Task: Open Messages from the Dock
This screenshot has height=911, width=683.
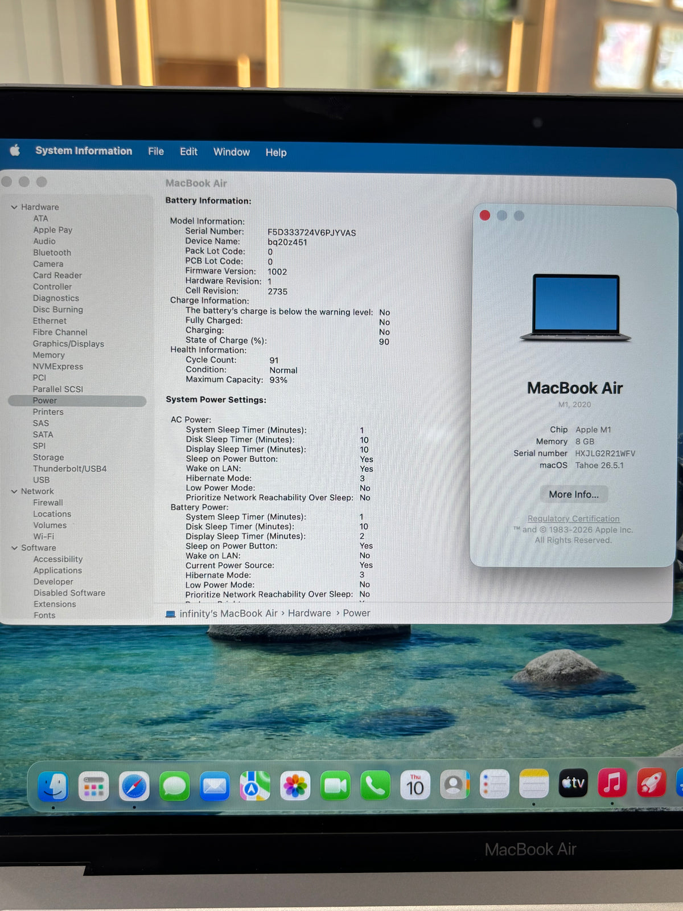Action: 174,786
